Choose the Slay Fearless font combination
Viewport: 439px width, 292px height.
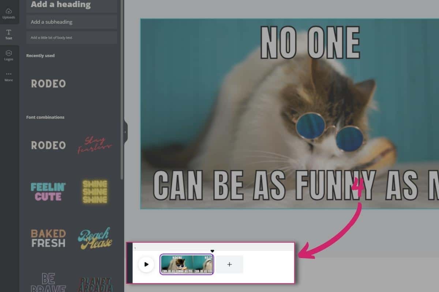pyautogui.click(x=95, y=145)
